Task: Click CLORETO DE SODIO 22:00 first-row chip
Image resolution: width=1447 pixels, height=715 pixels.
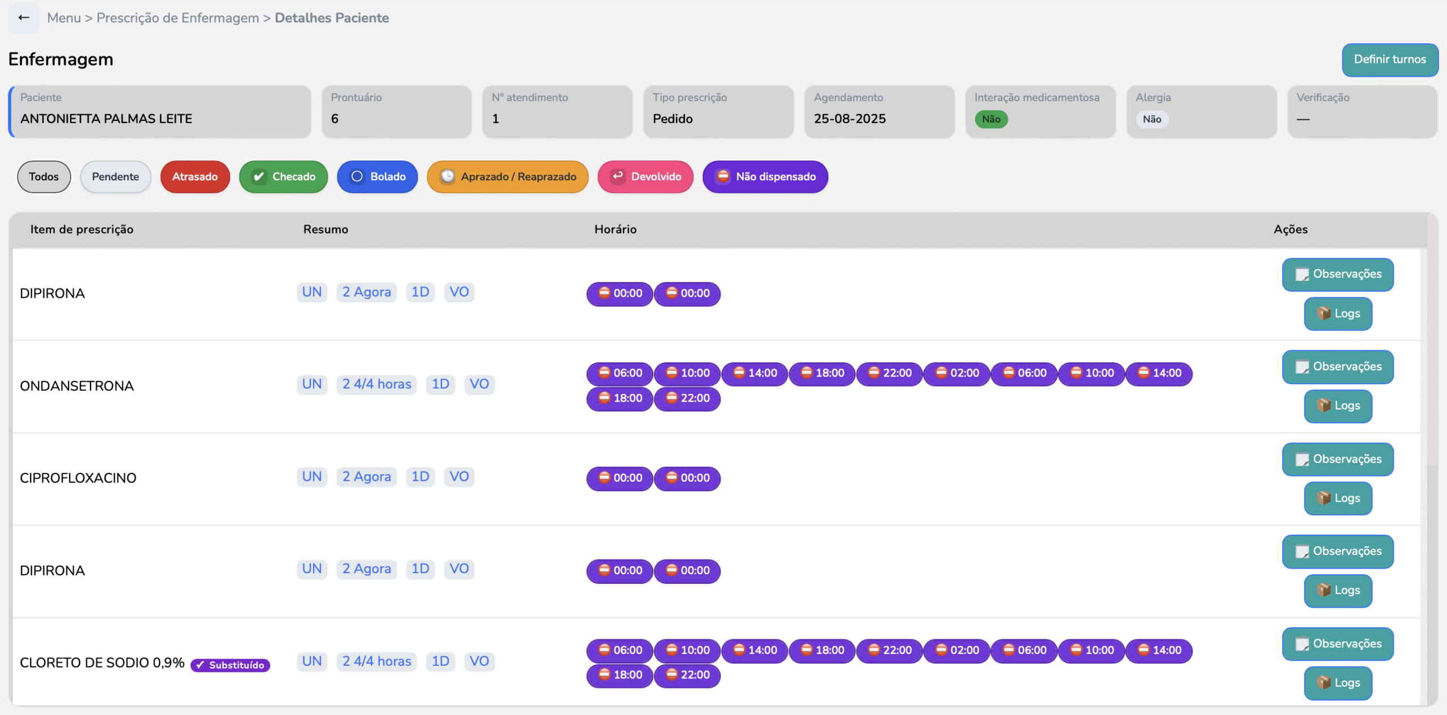Action: 889,651
